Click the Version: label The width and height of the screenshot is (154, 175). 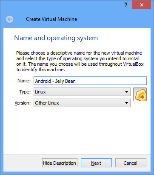pos(23,103)
